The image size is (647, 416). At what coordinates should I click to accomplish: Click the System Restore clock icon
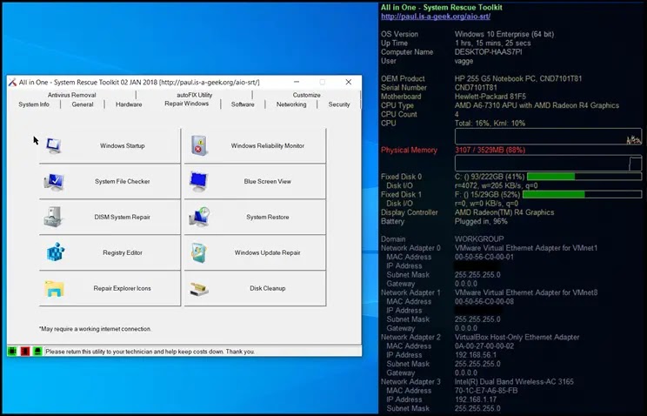[200, 217]
